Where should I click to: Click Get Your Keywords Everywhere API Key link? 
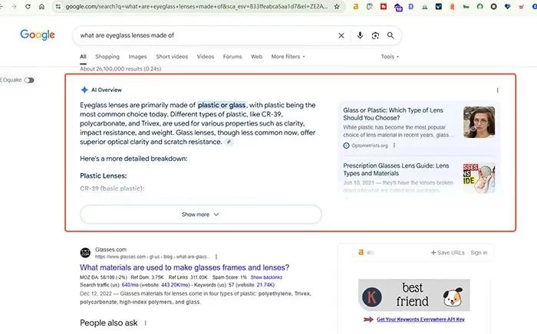coord(420,319)
